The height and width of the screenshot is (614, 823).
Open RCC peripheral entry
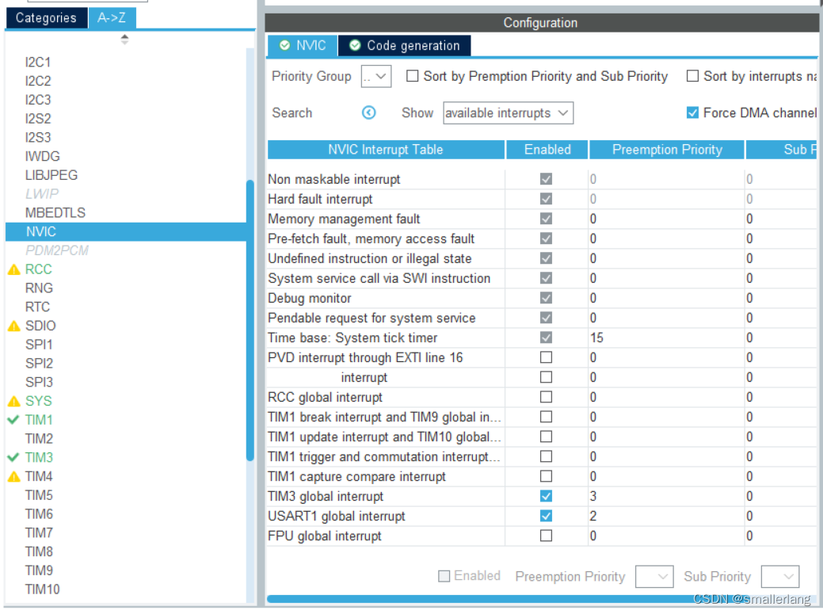point(39,269)
